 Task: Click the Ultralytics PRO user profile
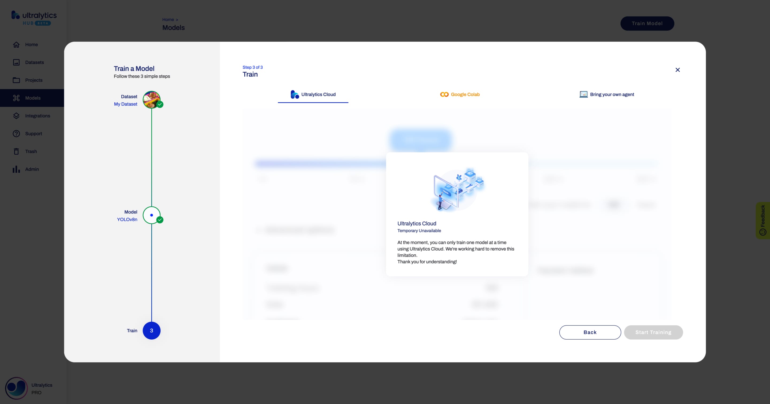[x=30, y=388]
